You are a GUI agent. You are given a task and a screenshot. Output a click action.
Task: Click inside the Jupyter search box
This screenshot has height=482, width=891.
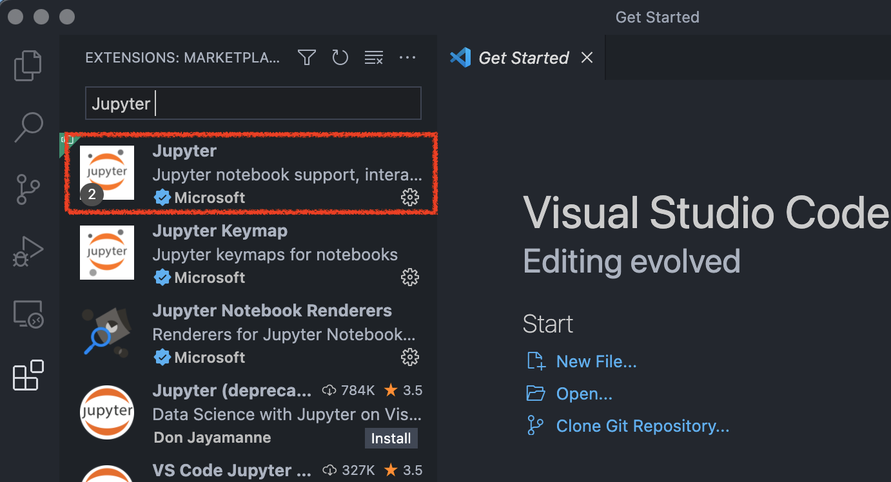coord(253,102)
